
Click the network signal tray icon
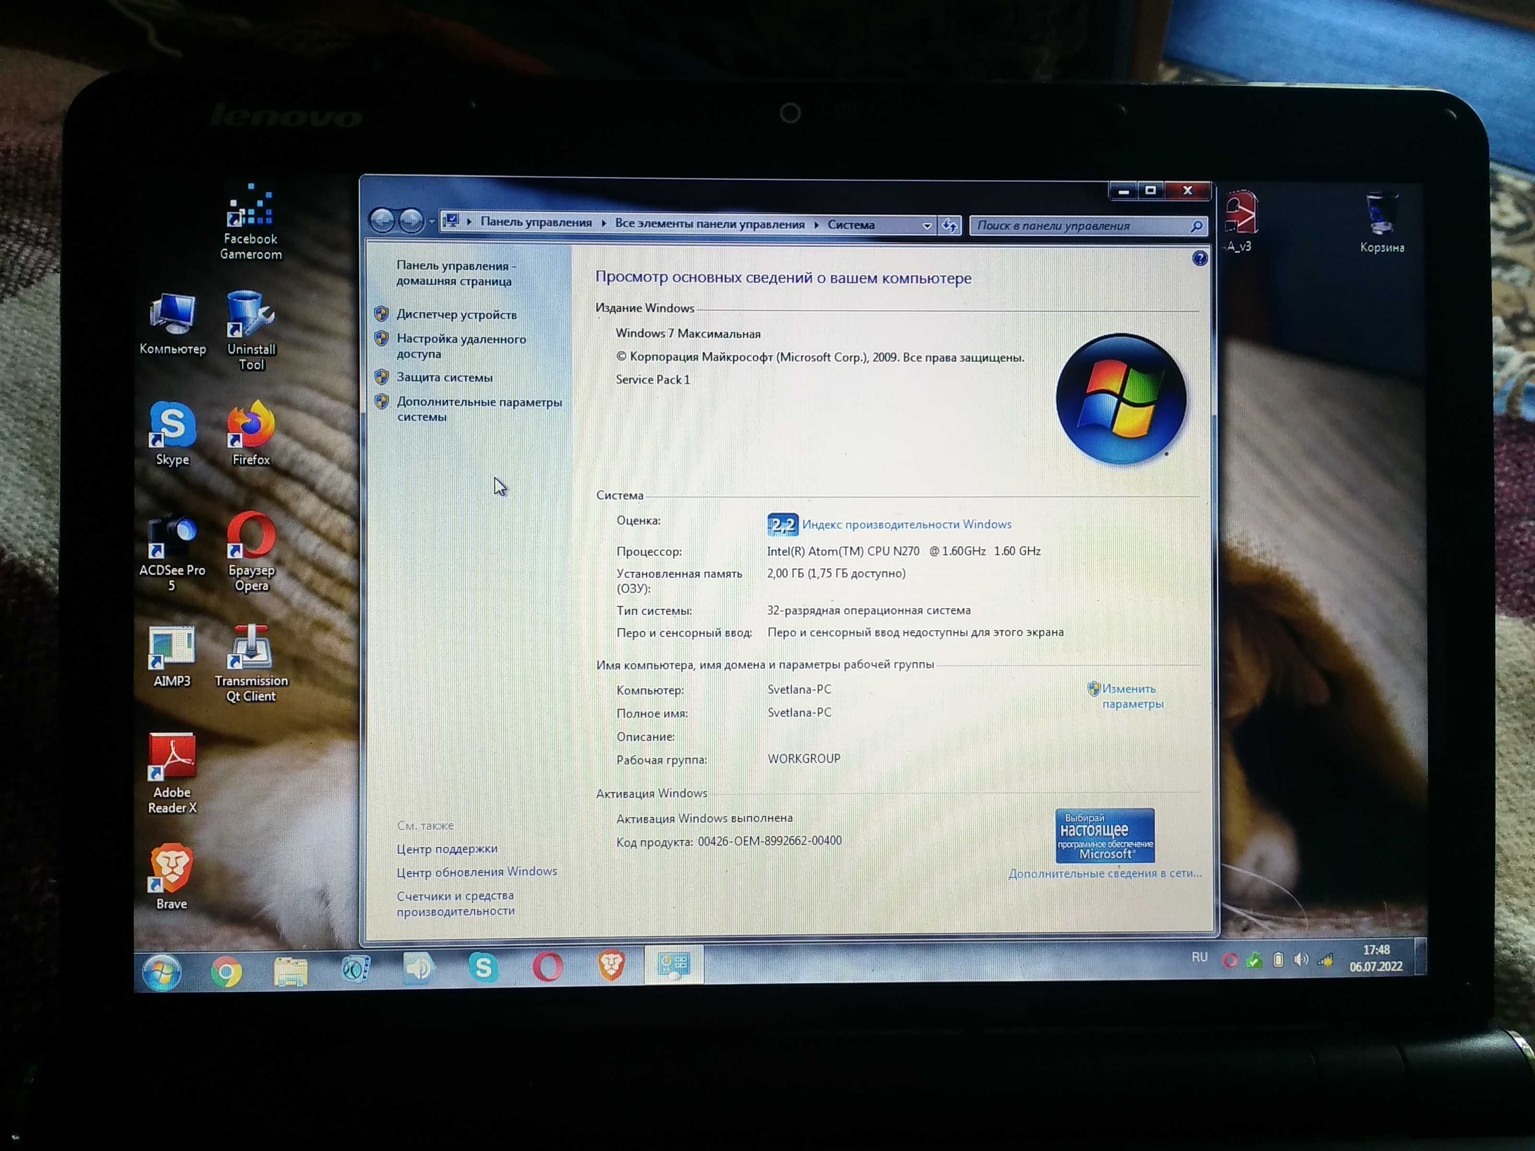pyautogui.click(x=1325, y=960)
